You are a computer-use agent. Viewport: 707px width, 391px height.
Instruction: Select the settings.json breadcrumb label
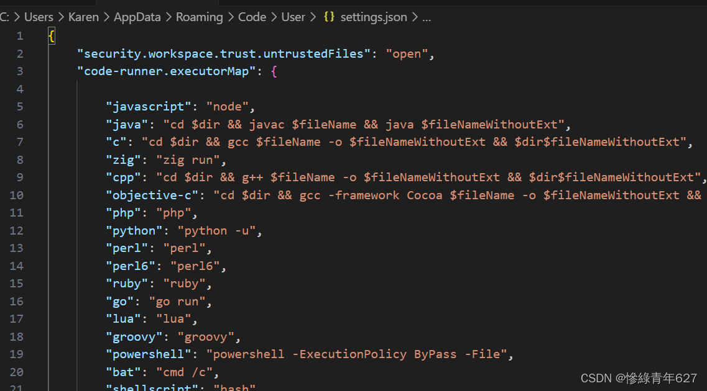point(373,17)
